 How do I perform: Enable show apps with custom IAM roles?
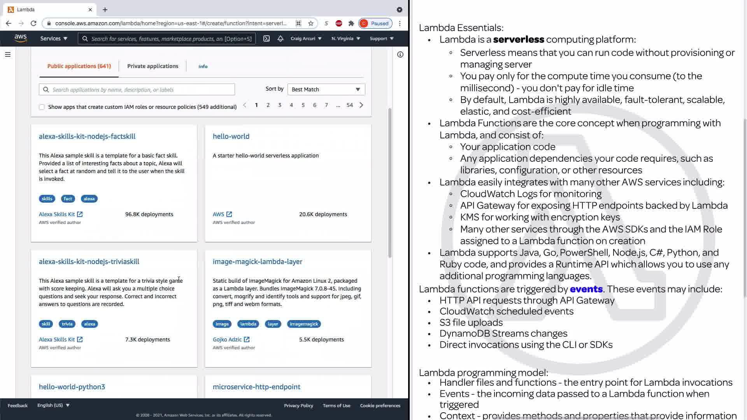pyautogui.click(x=42, y=107)
